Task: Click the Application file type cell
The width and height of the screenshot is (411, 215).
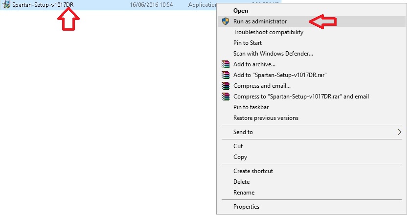Action: pyautogui.click(x=202, y=5)
